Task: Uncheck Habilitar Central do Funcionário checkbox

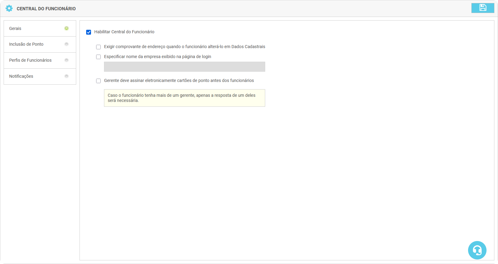Action: coord(89,32)
